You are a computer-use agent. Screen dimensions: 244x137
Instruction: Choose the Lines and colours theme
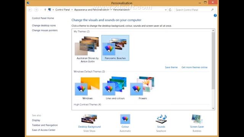click(115, 88)
